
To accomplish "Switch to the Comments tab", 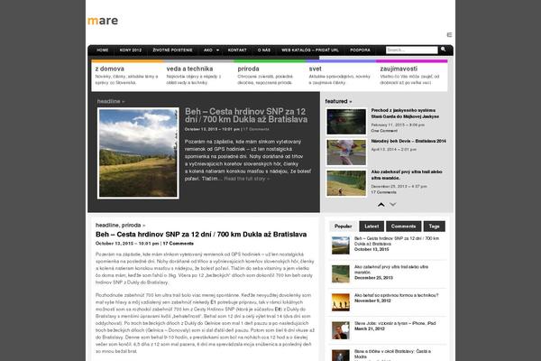I will 403,227.
